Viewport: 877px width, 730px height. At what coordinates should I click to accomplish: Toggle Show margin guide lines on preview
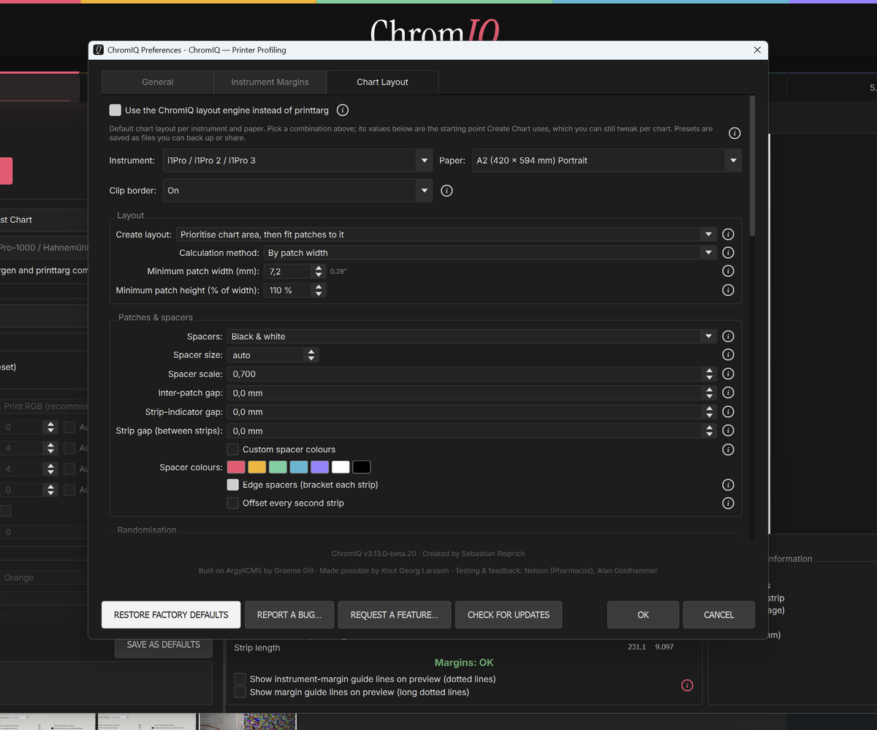pos(240,691)
